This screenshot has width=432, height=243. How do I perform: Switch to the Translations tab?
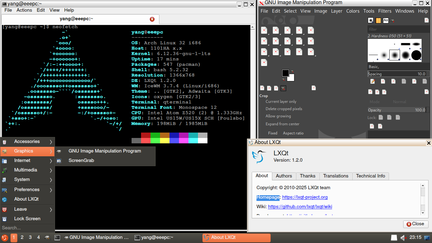336,176
